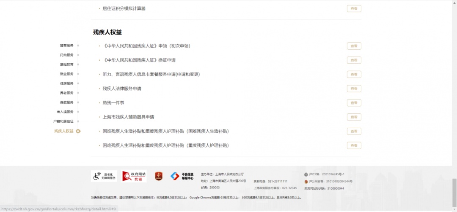Jump to 基础教育 in the sidebar
Viewport: 457px width, 212px height.
pos(67,64)
